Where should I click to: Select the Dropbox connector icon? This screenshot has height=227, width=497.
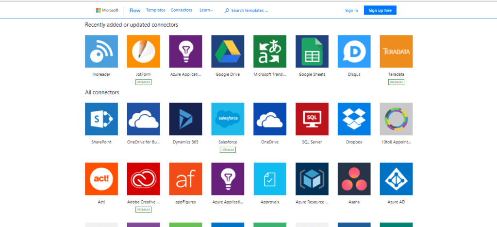(x=354, y=119)
